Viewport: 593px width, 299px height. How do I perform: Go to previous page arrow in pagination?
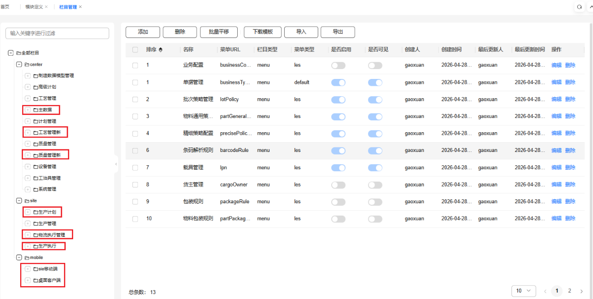(545, 291)
